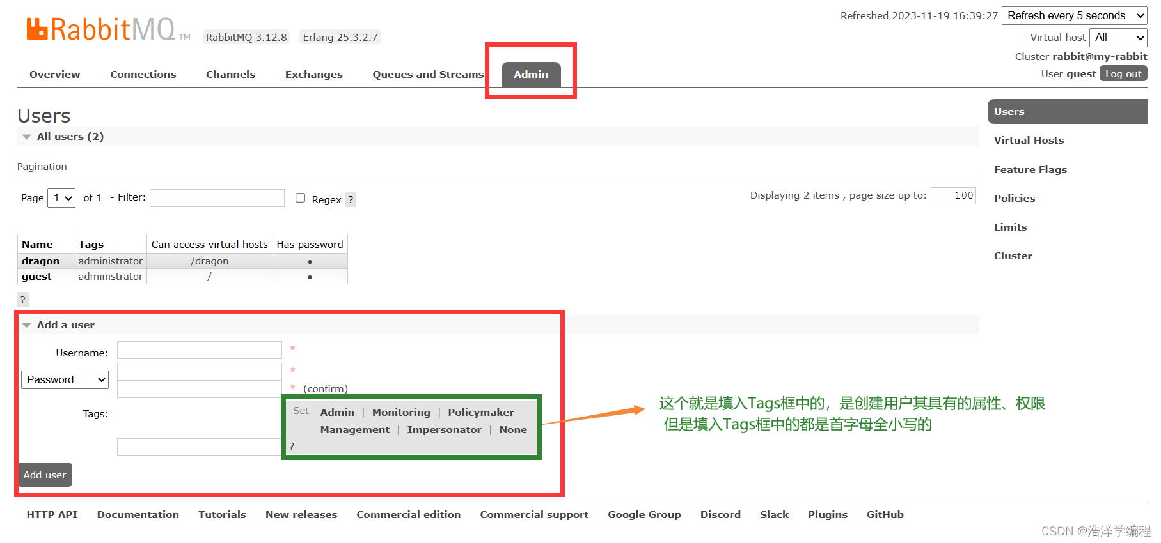
Task: Select the Admin tab
Action: click(531, 75)
